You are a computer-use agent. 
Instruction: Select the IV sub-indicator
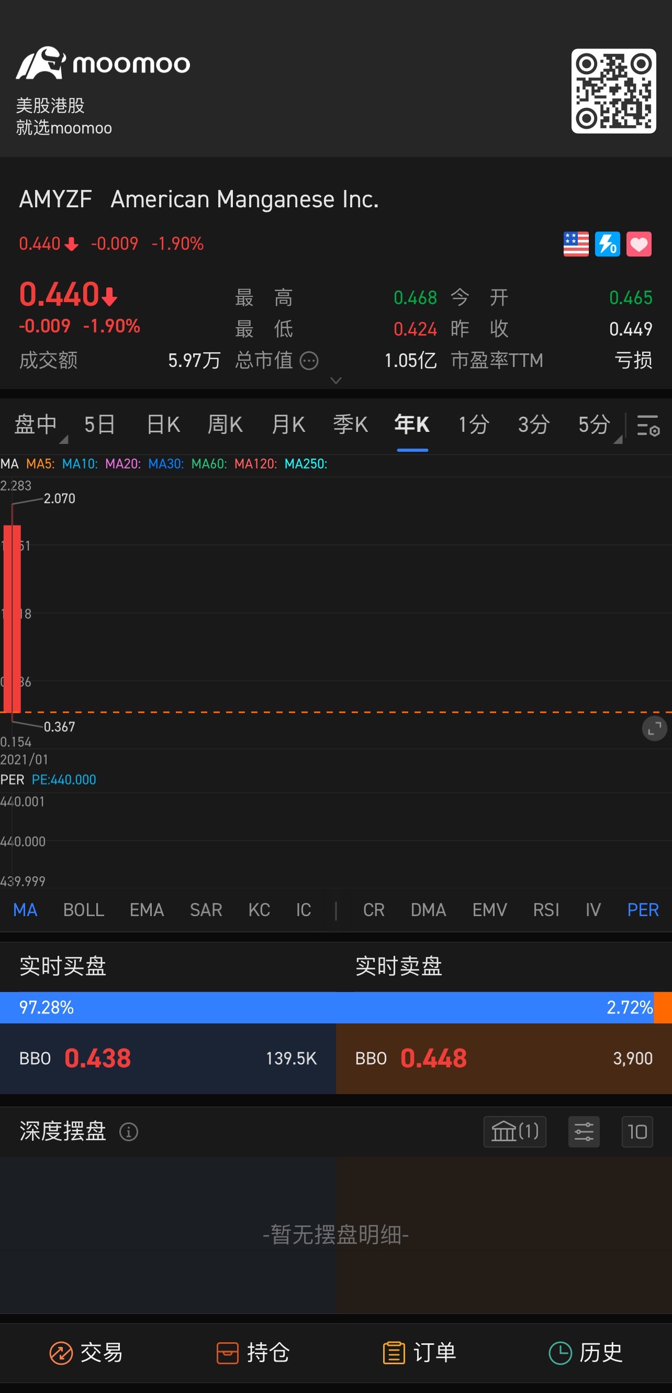tap(593, 910)
